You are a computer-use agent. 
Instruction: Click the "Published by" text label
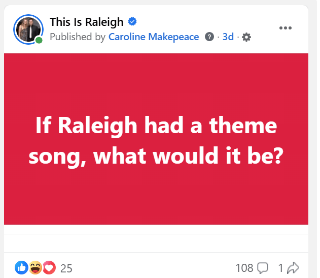[x=78, y=37]
